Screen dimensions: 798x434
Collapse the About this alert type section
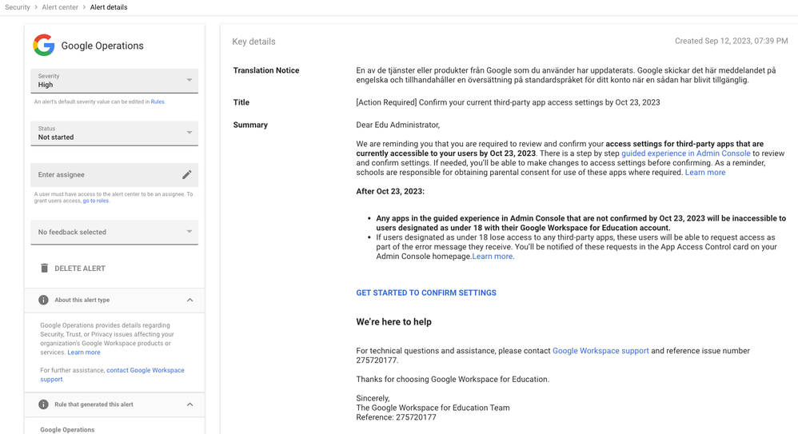[x=190, y=301]
